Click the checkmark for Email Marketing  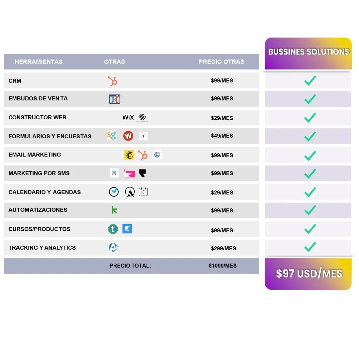coord(310,156)
